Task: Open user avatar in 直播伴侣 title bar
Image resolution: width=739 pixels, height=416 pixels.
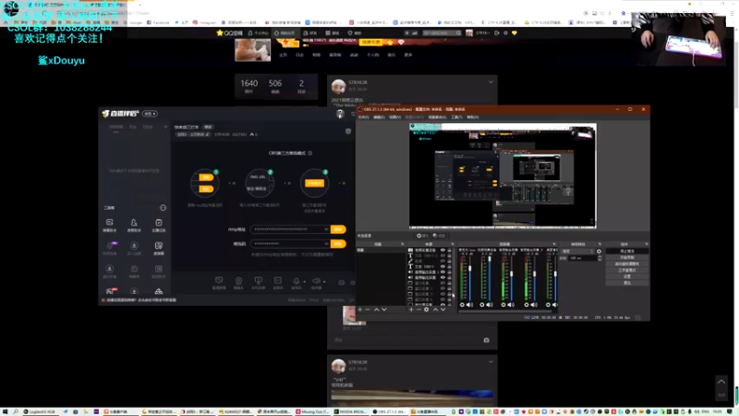Action: click(x=340, y=114)
